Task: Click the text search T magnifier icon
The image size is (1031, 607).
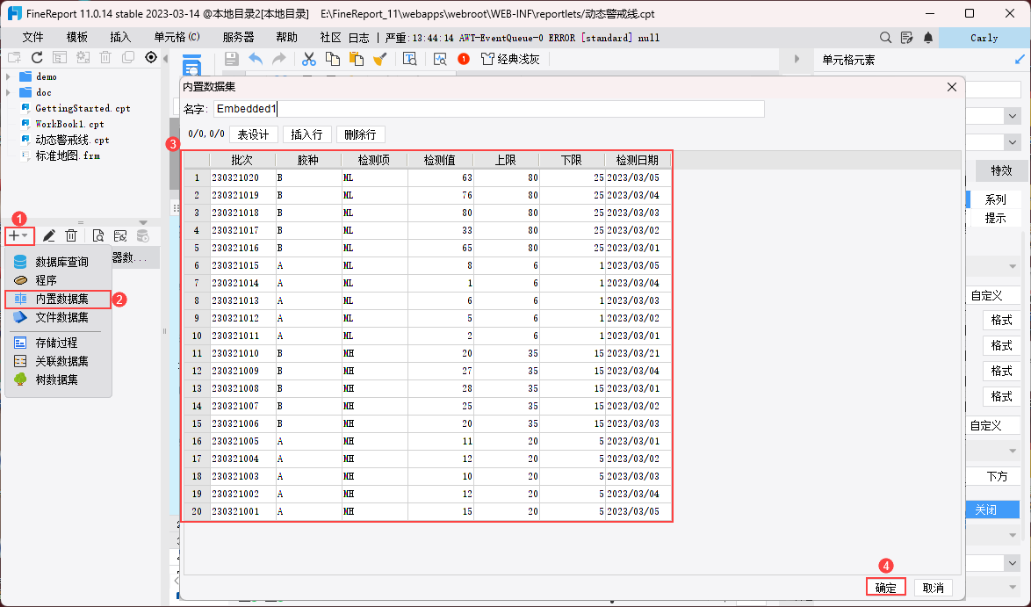Action: point(409,59)
